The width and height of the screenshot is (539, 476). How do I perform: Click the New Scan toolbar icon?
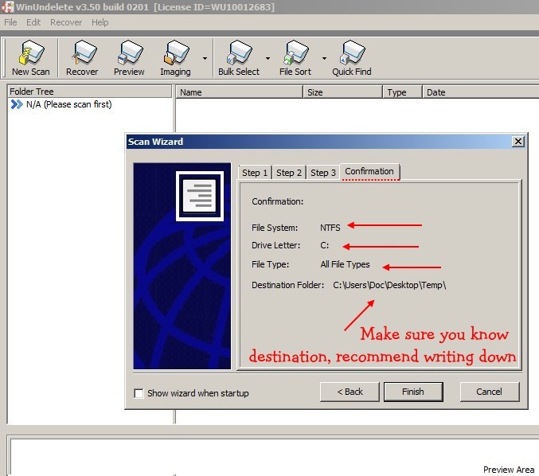tap(30, 54)
